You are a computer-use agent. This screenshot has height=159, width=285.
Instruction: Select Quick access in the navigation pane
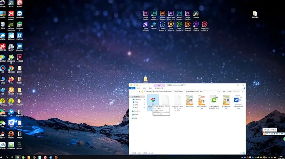(x=137, y=97)
